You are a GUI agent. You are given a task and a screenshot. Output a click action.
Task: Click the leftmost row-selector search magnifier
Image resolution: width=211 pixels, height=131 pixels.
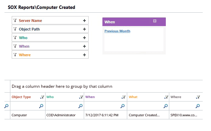coord(6,106)
